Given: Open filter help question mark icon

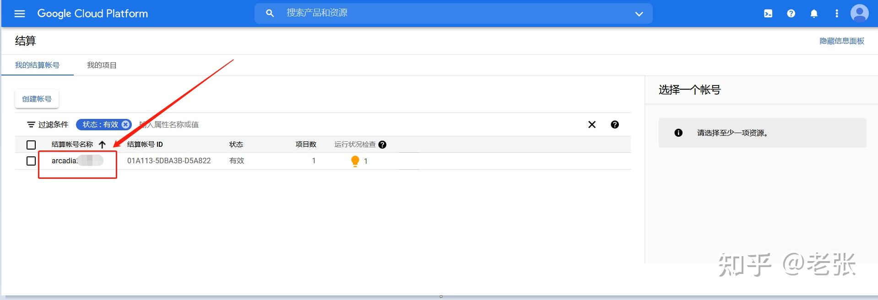Looking at the screenshot, I should pos(615,124).
